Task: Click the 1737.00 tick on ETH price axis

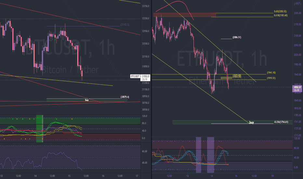Action: [x=297, y=129]
